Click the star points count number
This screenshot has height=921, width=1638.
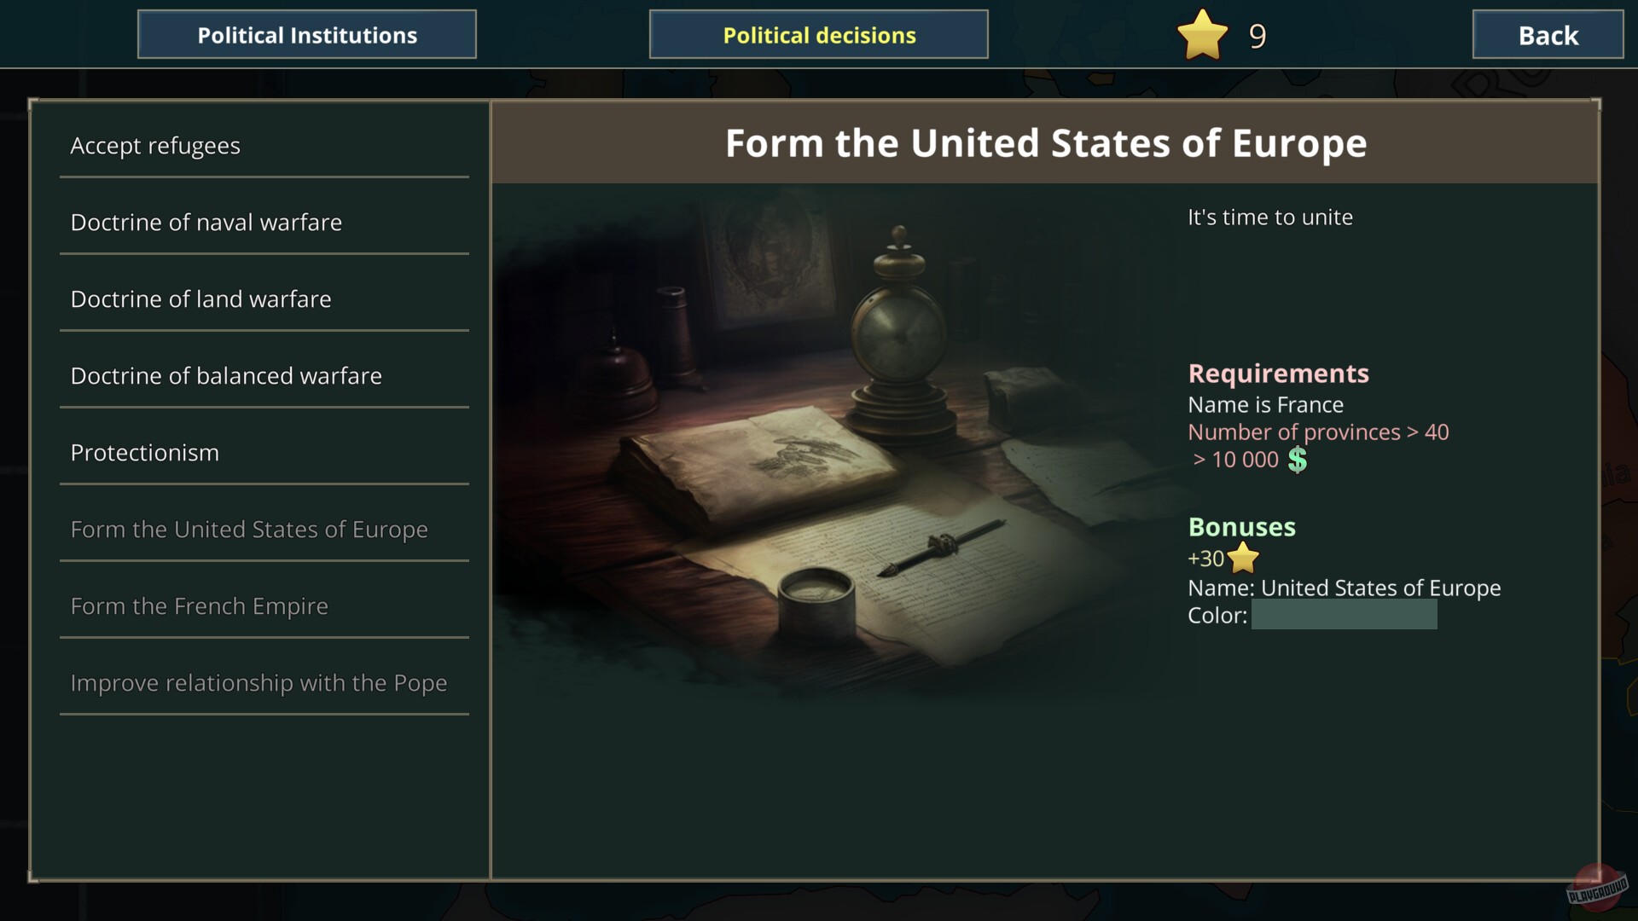1258,36
